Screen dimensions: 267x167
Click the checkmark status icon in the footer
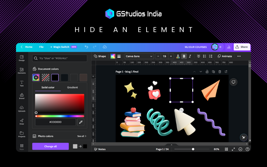click(240, 149)
